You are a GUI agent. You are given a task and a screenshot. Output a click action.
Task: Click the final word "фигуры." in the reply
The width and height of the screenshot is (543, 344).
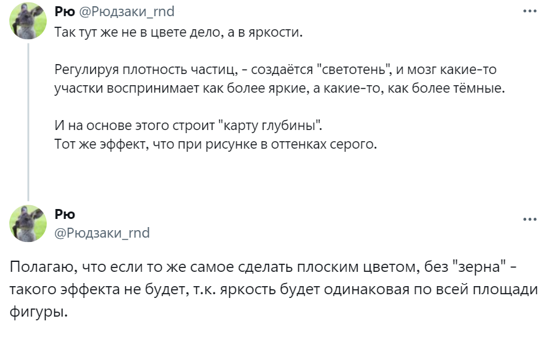point(38,310)
